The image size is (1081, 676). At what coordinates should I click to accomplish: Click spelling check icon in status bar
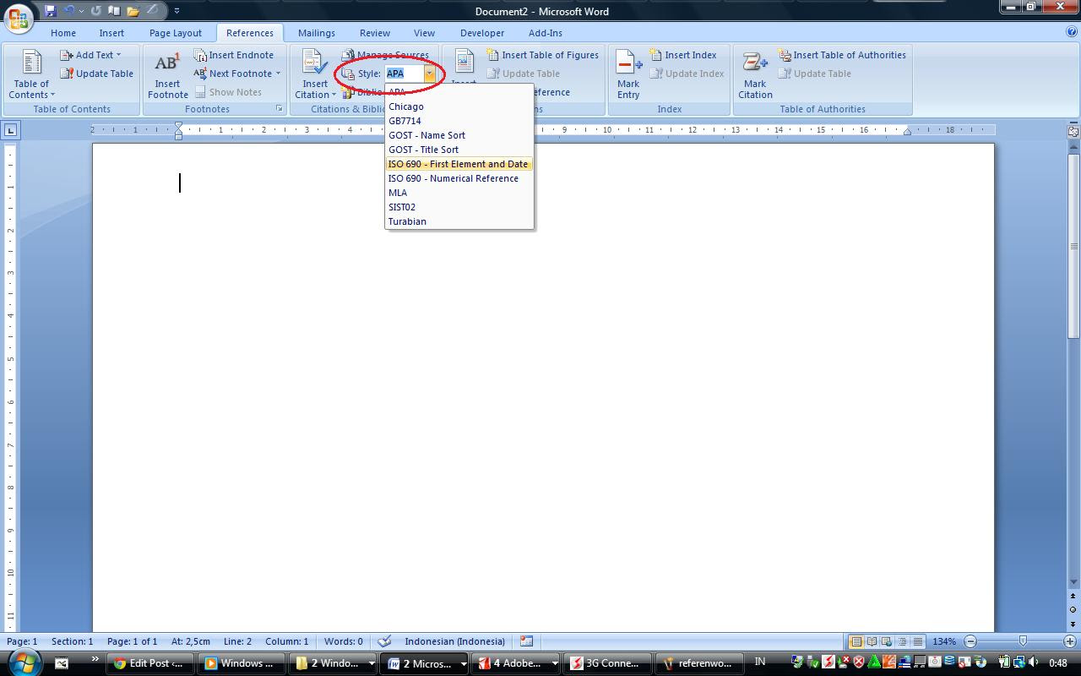point(385,641)
